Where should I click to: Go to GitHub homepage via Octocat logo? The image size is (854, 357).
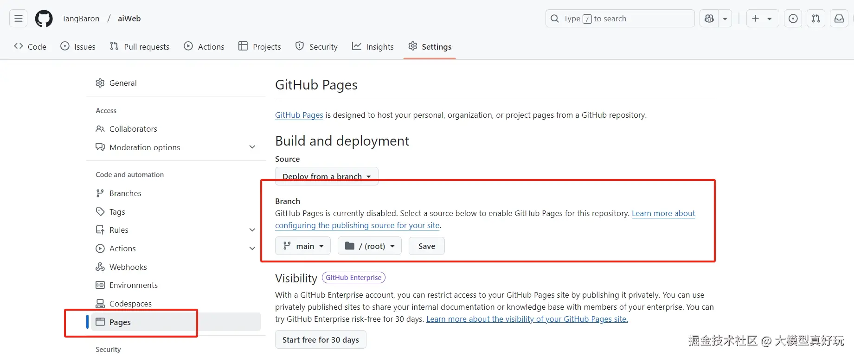[x=44, y=19]
